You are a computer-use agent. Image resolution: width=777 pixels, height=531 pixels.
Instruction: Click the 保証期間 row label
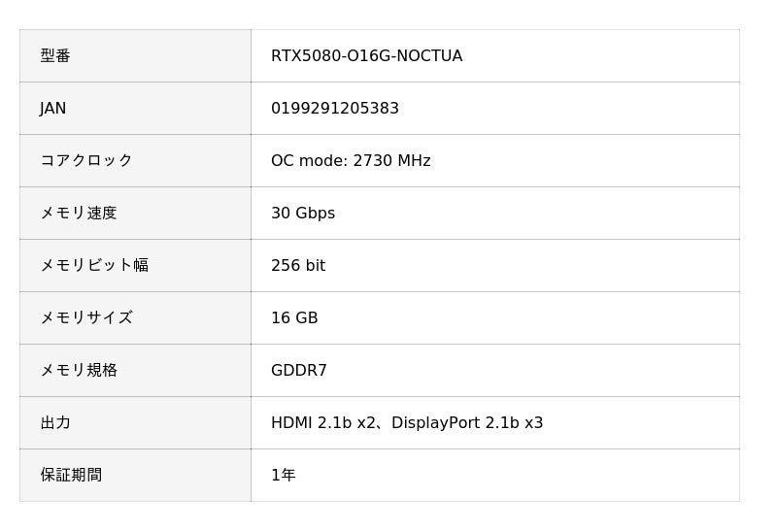(71, 476)
